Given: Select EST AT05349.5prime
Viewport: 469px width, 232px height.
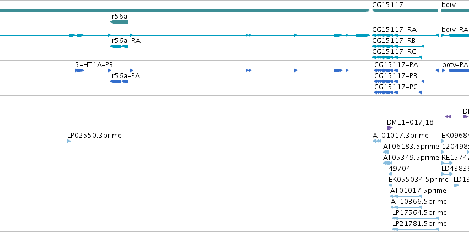Looking at the screenshot, I should point(387,163).
